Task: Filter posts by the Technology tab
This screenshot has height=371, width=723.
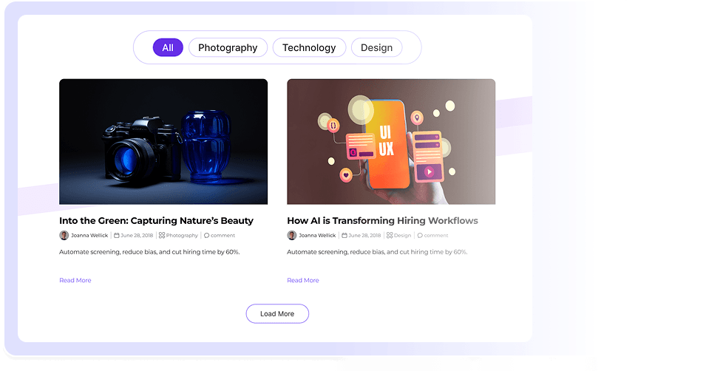Action: point(309,47)
